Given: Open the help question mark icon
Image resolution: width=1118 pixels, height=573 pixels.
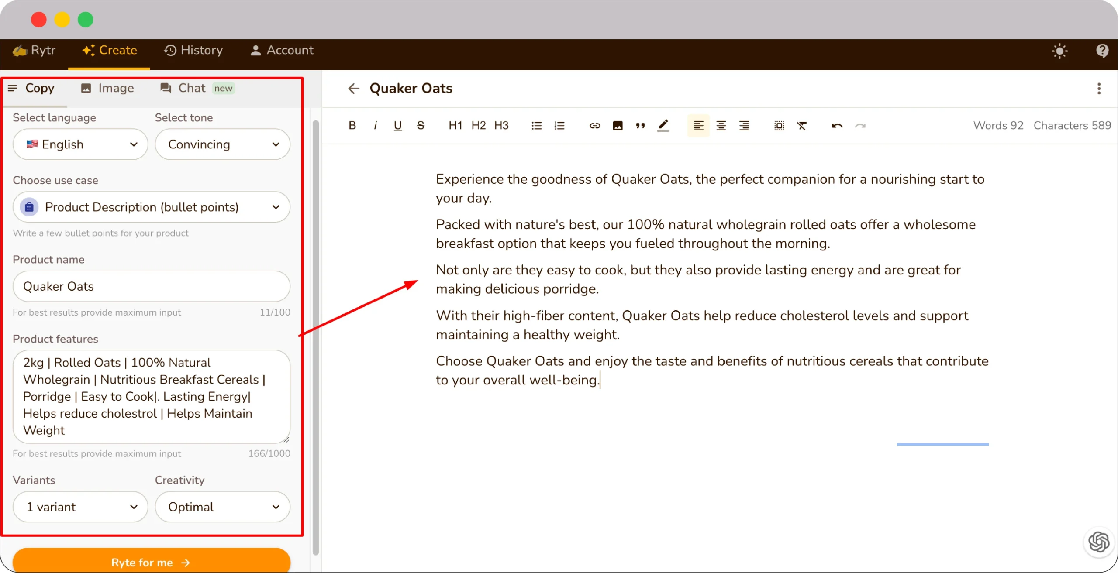Looking at the screenshot, I should [x=1102, y=51].
